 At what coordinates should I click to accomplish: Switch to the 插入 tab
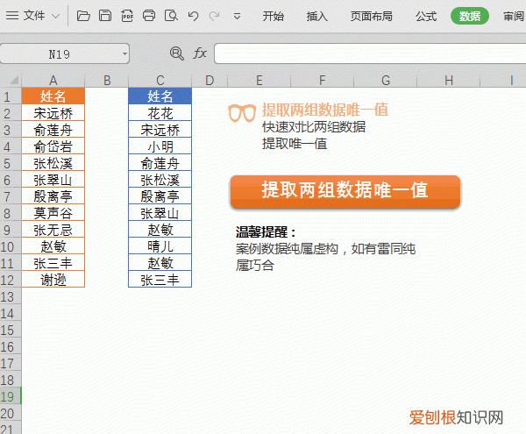316,16
